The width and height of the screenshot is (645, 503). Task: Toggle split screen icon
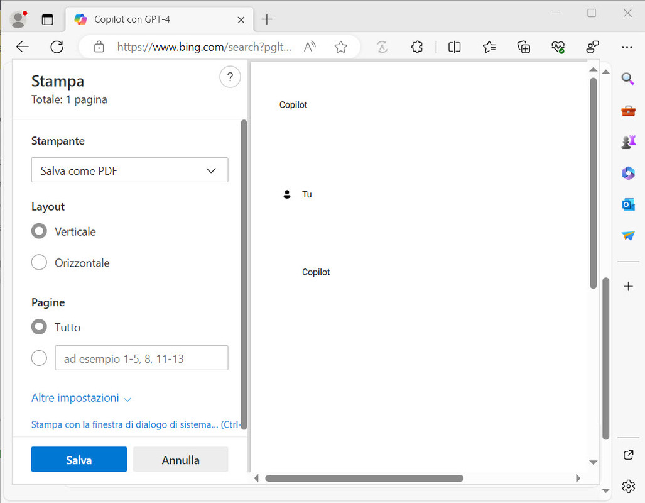(454, 47)
